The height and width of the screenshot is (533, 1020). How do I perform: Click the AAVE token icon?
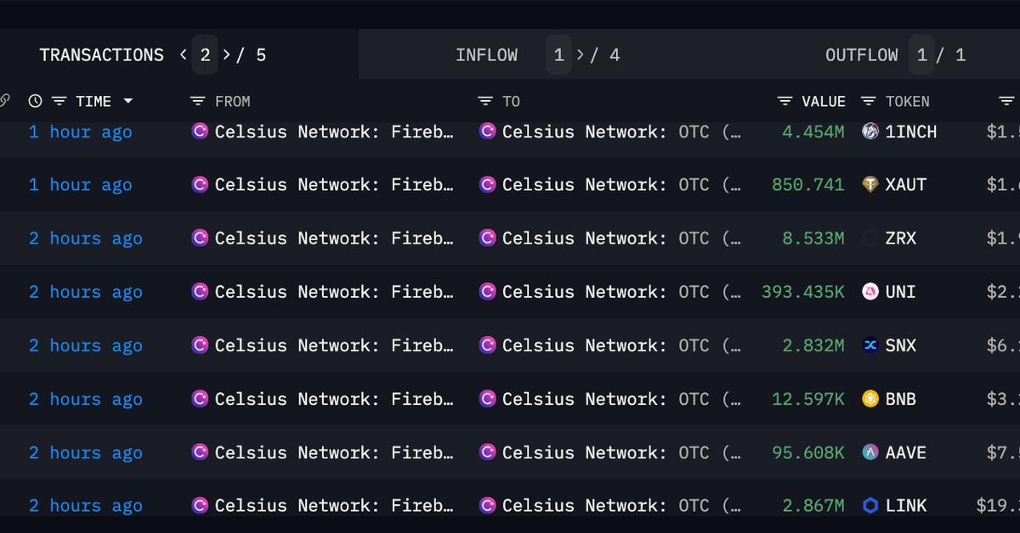coord(870,452)
